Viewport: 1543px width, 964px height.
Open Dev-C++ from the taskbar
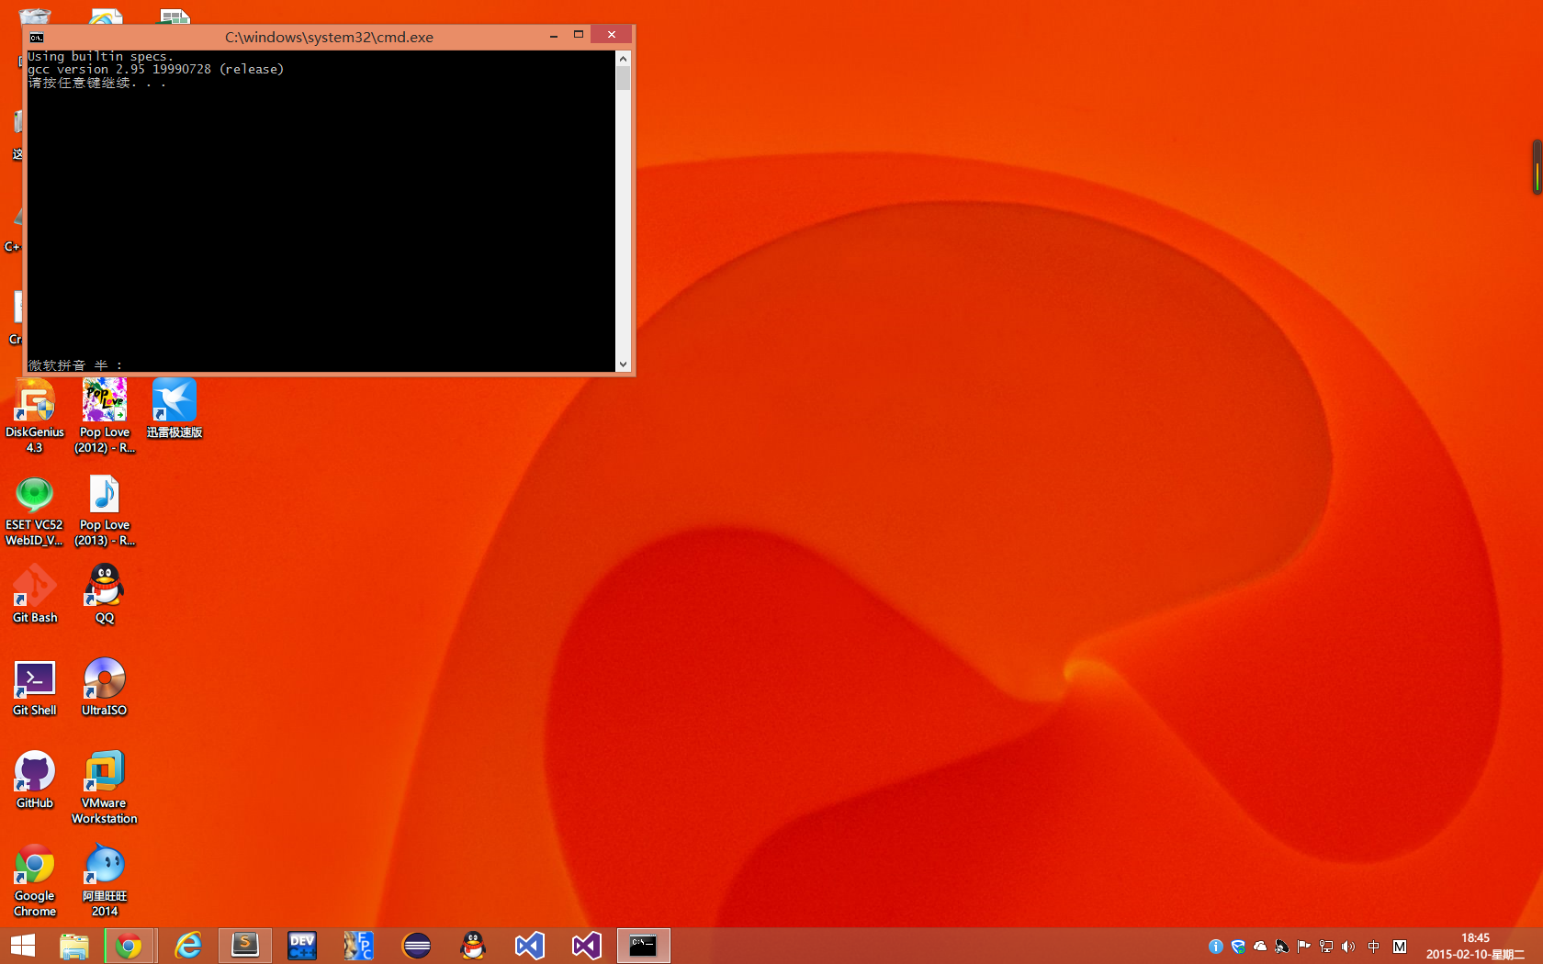pyautogui.click(x=302, y=946)
